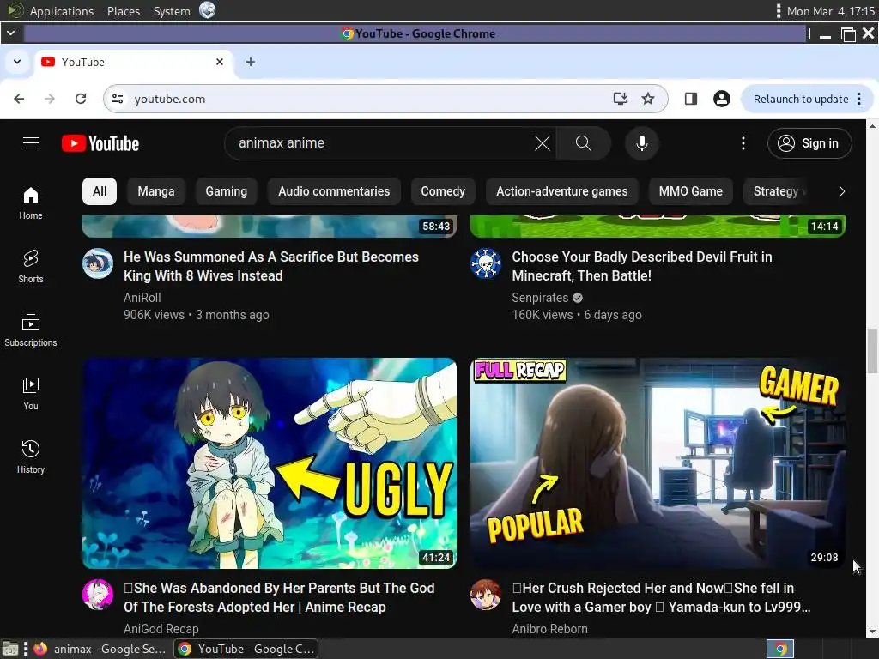Play the UGLY thumbnail video
The image size is (879, 659).
pos(270,463)
